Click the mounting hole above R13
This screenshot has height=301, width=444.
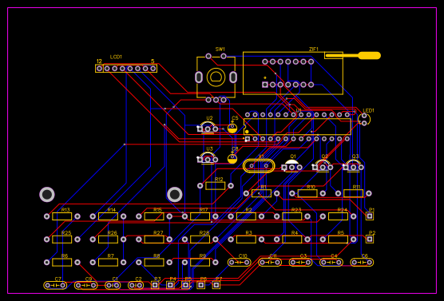pyautogui.click(x=47, y=195)
